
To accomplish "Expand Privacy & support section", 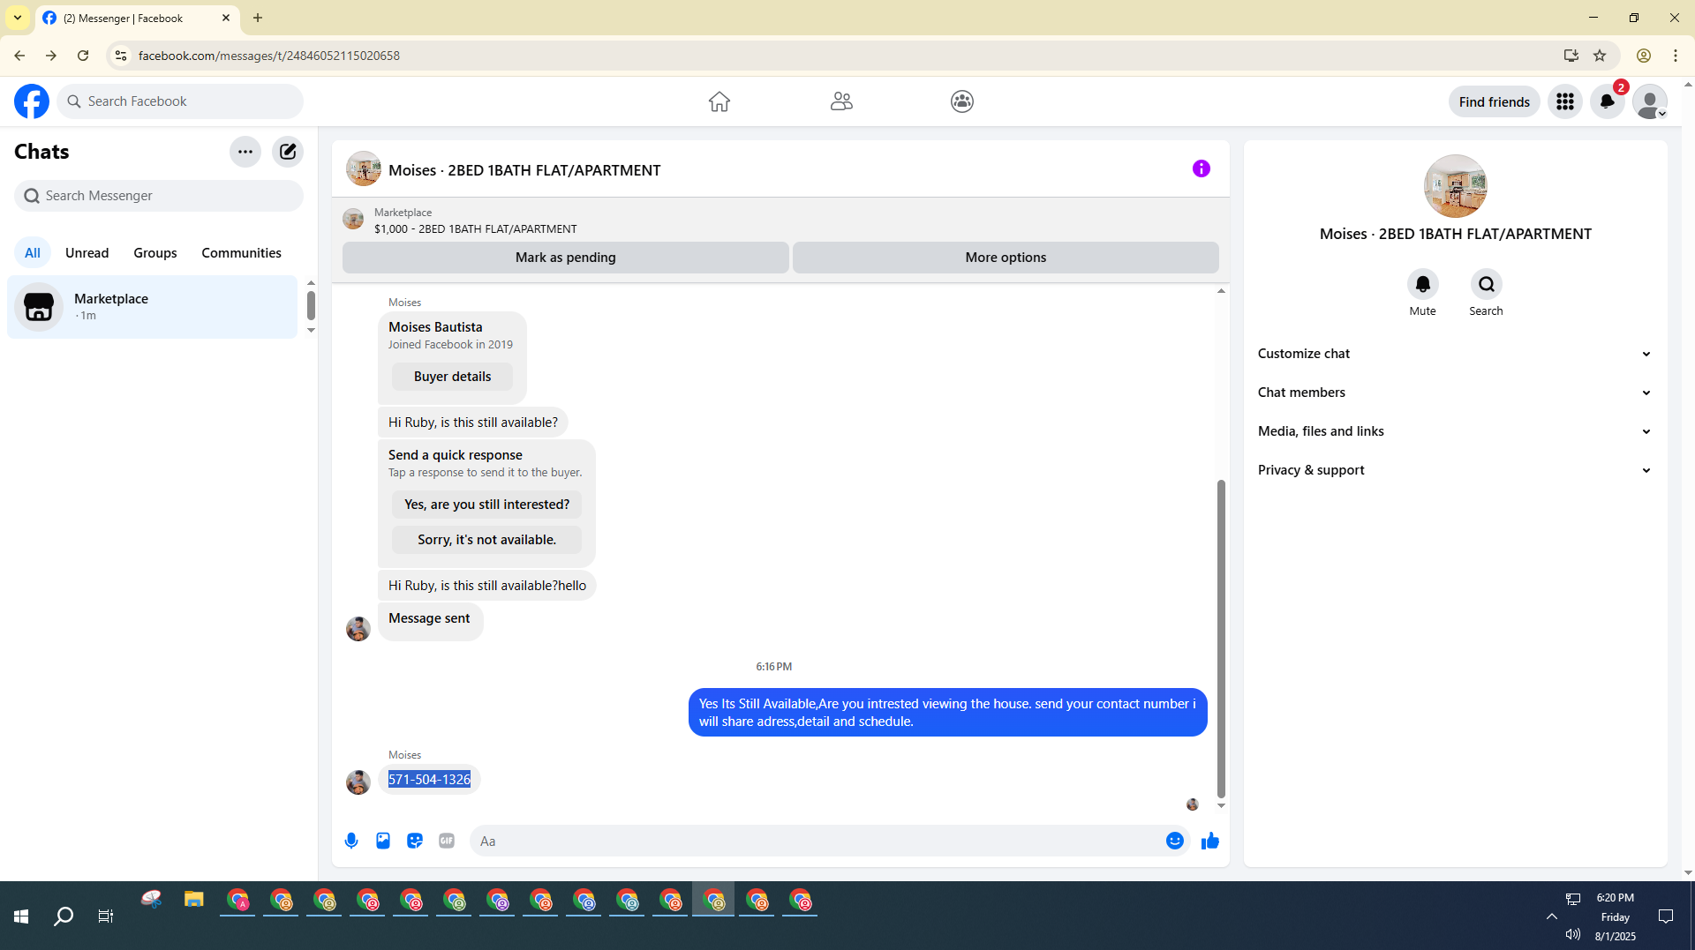I will pyautogui.click(x=1455, y=470).
